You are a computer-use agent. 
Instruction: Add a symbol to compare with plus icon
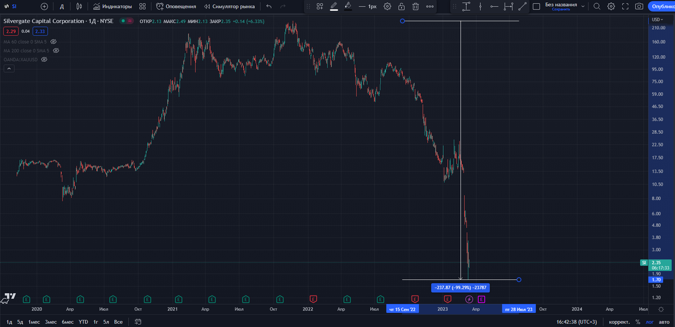44,6
